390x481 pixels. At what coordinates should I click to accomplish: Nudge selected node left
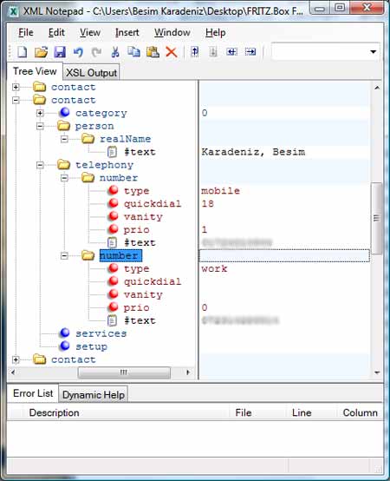(x=231, y=52)
